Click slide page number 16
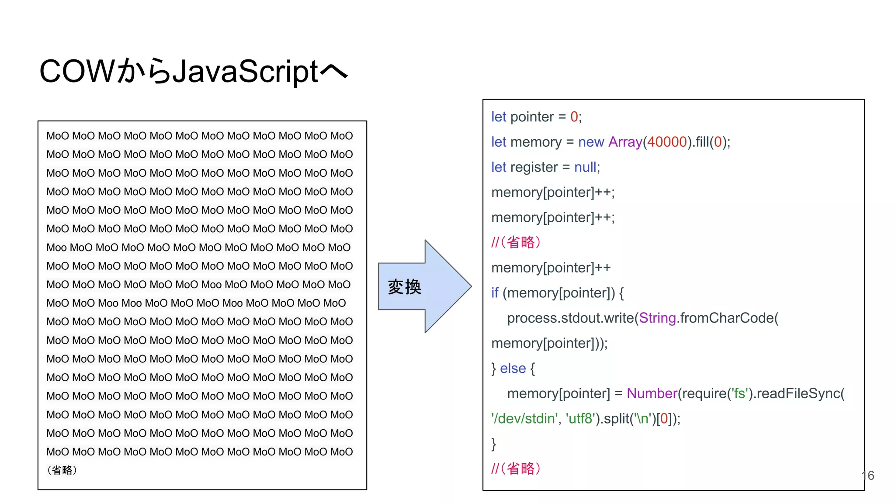Image resolution: width=895 pixels, height=503 pixels. [868, 475]
